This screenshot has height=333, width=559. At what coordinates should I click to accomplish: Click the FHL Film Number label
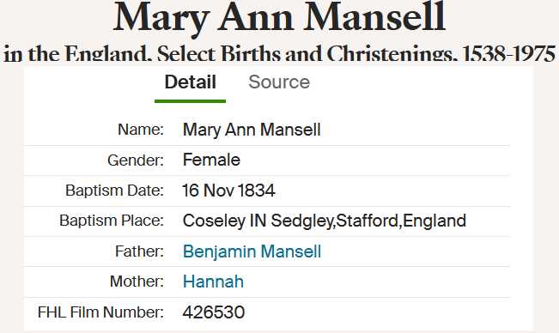point(100,312)
